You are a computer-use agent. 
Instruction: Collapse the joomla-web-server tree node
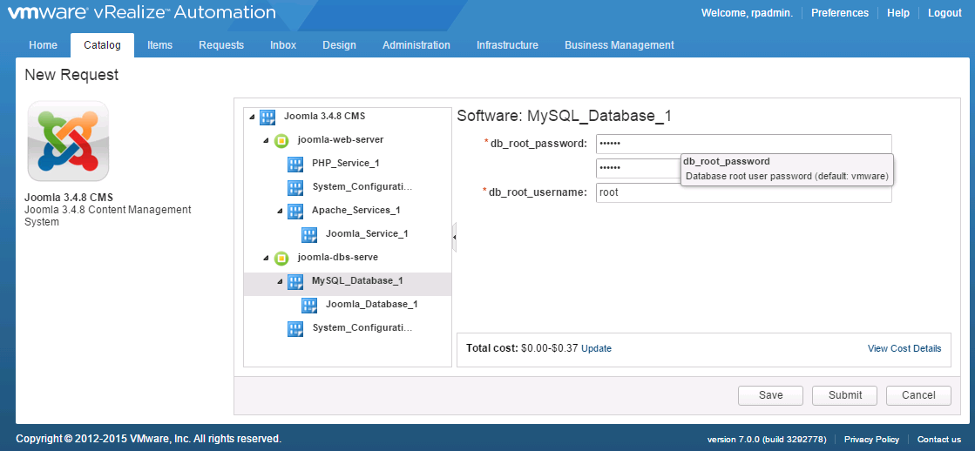click(x=266, y=140)
